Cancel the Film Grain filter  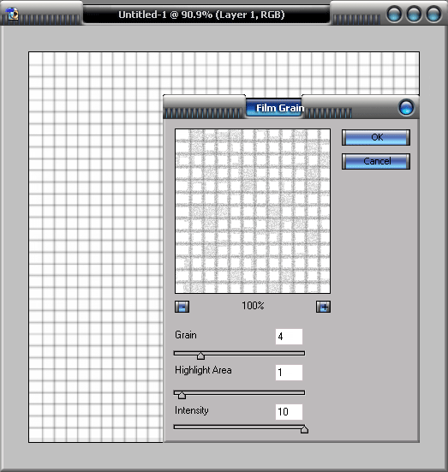click(x=376, y=161)
